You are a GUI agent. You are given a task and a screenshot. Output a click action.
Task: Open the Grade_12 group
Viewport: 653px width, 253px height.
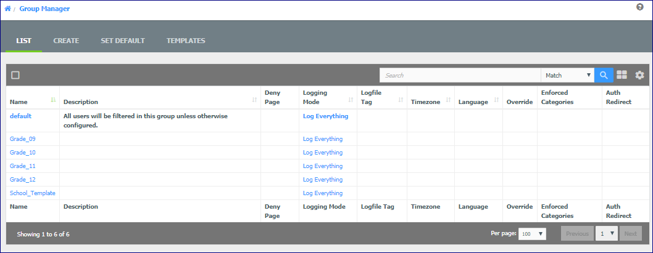click(x=22, y=180)
